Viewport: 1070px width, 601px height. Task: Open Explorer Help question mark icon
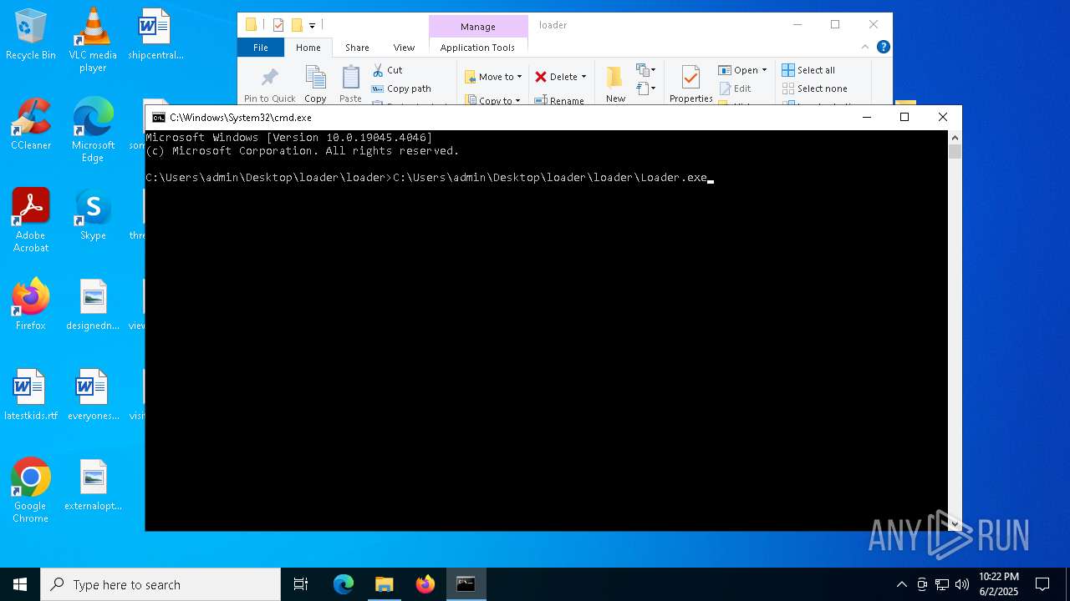(x=883, y=47)
